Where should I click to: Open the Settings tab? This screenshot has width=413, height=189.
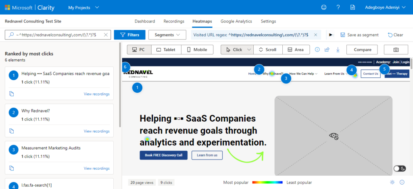pos(268,21)
